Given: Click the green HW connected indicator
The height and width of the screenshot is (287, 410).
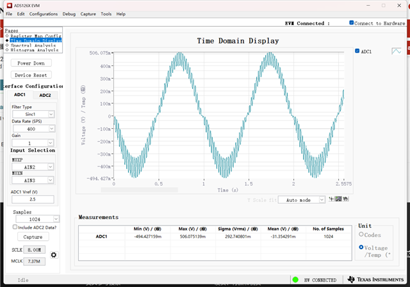Looking at the screenshot, I should 295,280.
